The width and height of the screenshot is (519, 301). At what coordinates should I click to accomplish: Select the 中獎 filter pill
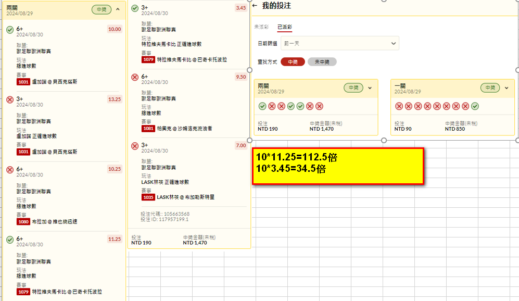293,62
